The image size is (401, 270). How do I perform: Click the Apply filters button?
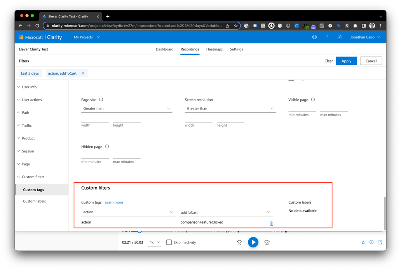click(x=346, y=61)
